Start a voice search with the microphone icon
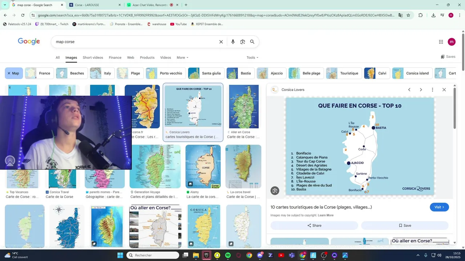Image resolution: width=465 pixels, height=261 pixels. [x=233, y=42]
